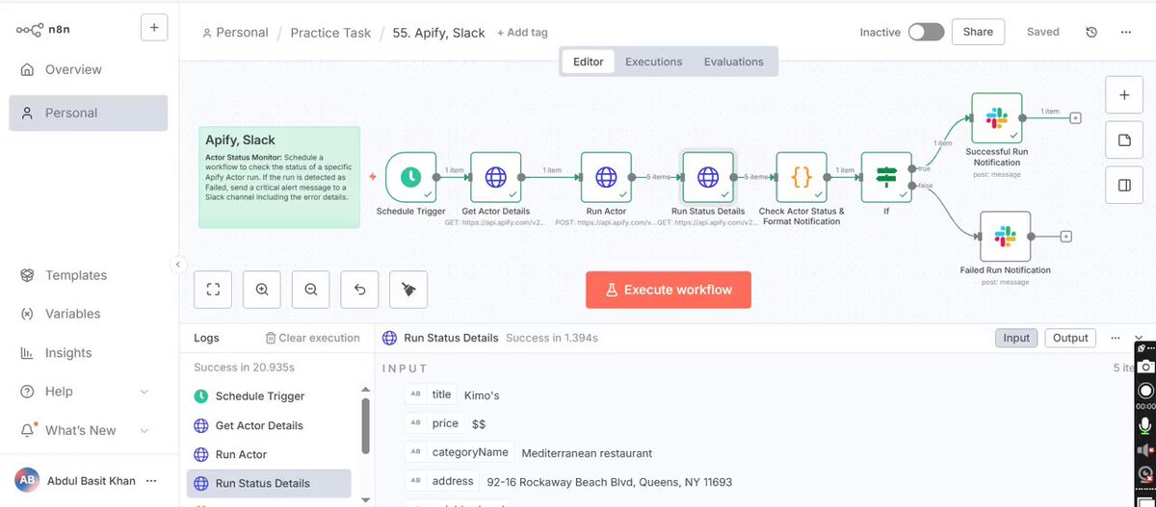The image size is (1156, 507).
Task: Zoom out on the canvas
Action: pyautogui.click(x=311, y=289)
